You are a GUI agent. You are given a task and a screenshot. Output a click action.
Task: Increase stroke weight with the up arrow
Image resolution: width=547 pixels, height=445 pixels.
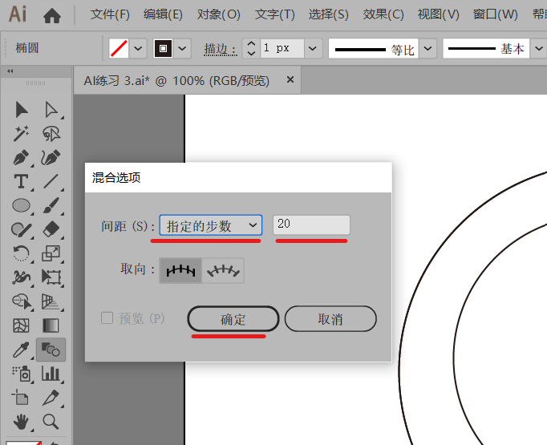pyautogui.click(x=251, y=43)
